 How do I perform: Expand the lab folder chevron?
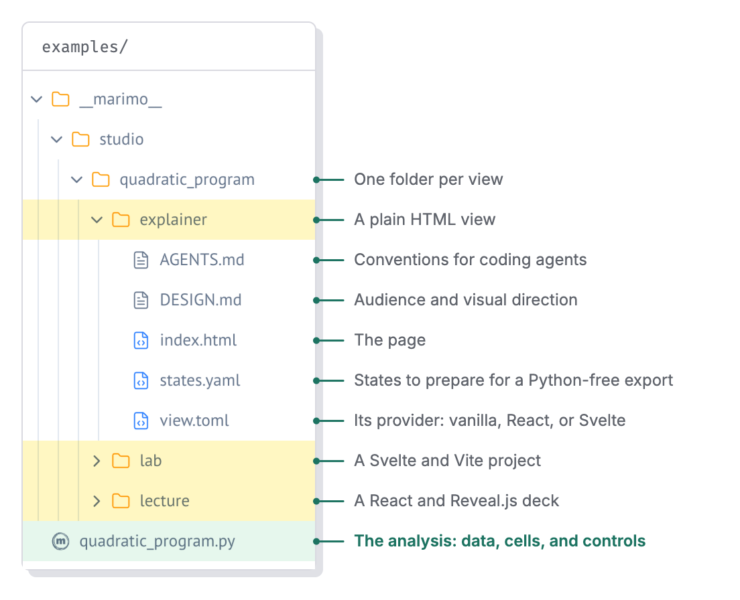pos(97,461)
